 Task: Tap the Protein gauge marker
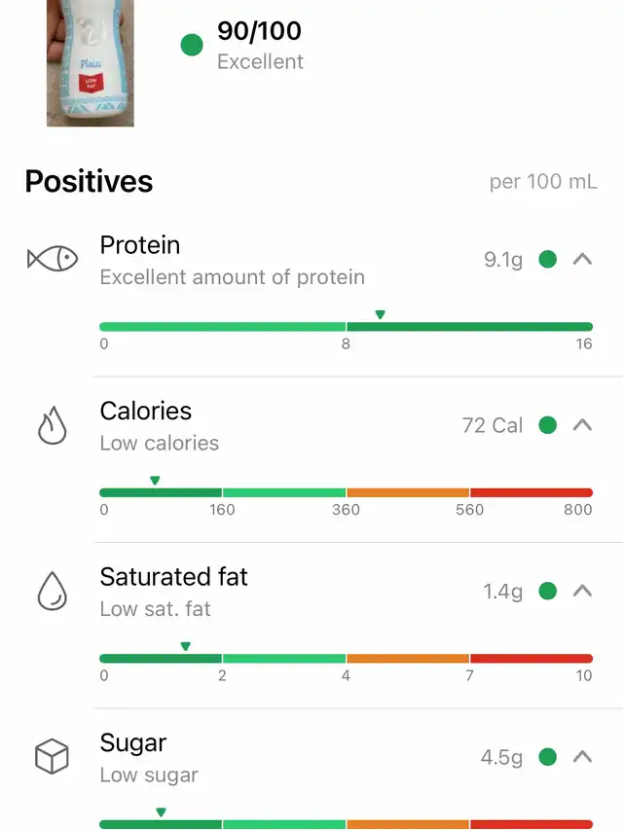(380, 314)
